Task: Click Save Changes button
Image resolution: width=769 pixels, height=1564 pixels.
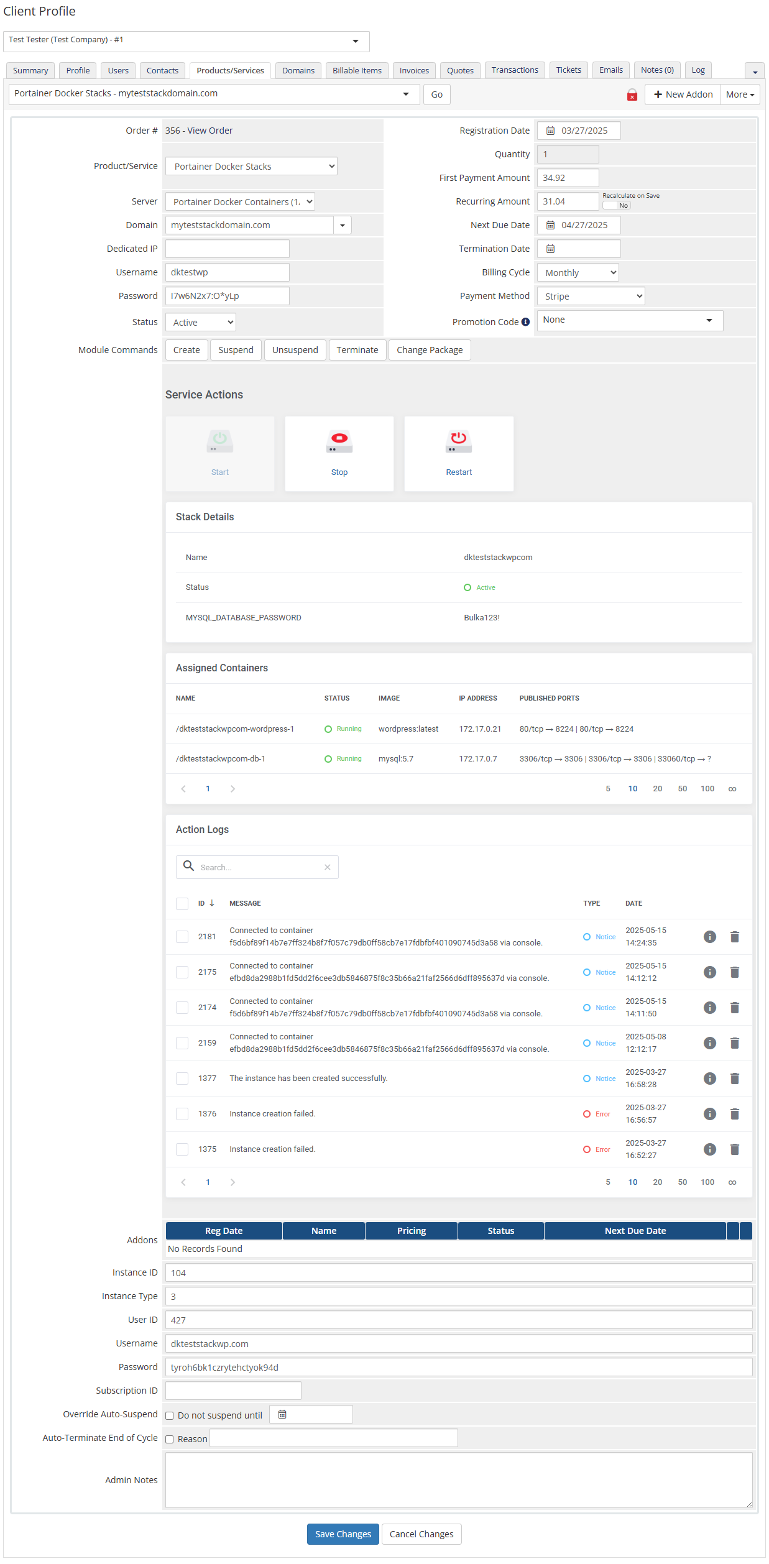Action: tap(343, 1534)
